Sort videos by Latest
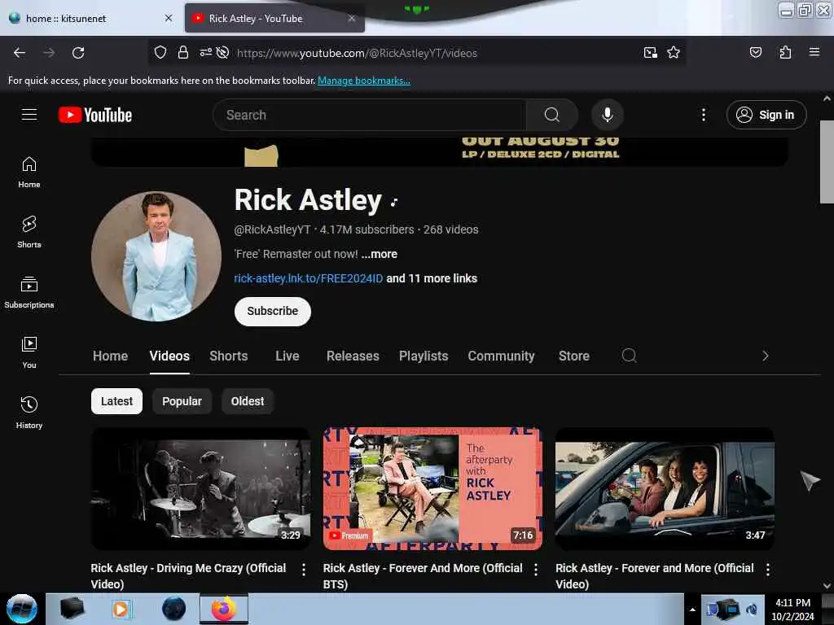834x625 pixels. click(116, 401)
